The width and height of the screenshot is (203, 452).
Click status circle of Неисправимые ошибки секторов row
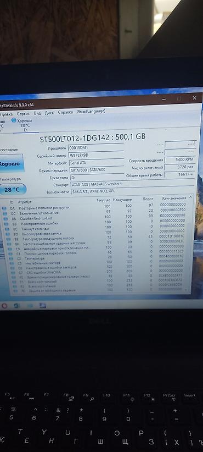point(13,268)
